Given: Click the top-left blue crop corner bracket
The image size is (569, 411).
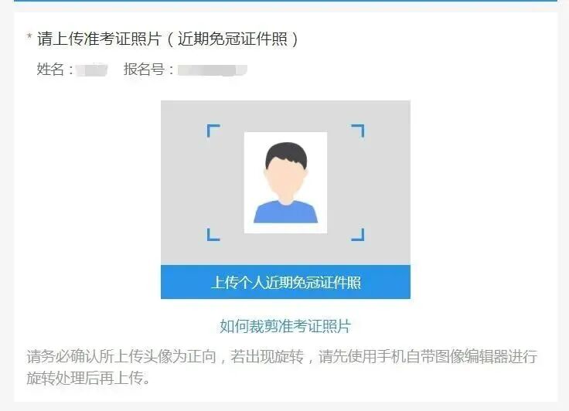Looking at the screenshot, I should coord(213,131).
